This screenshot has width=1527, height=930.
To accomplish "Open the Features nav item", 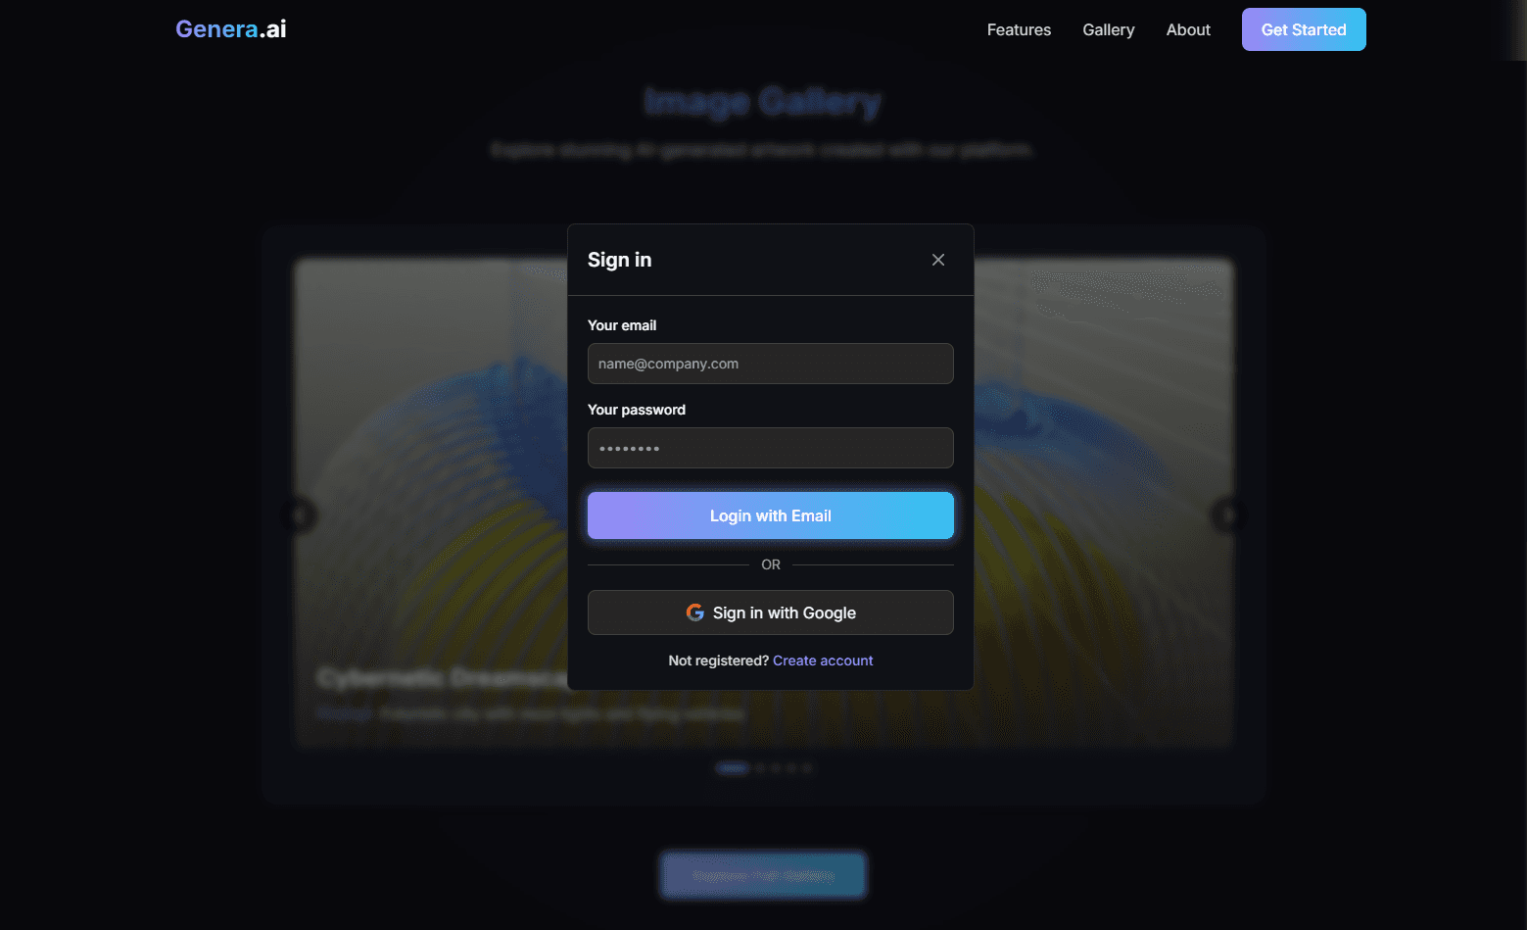I will pyautogui.click(x=1019, y=29).
